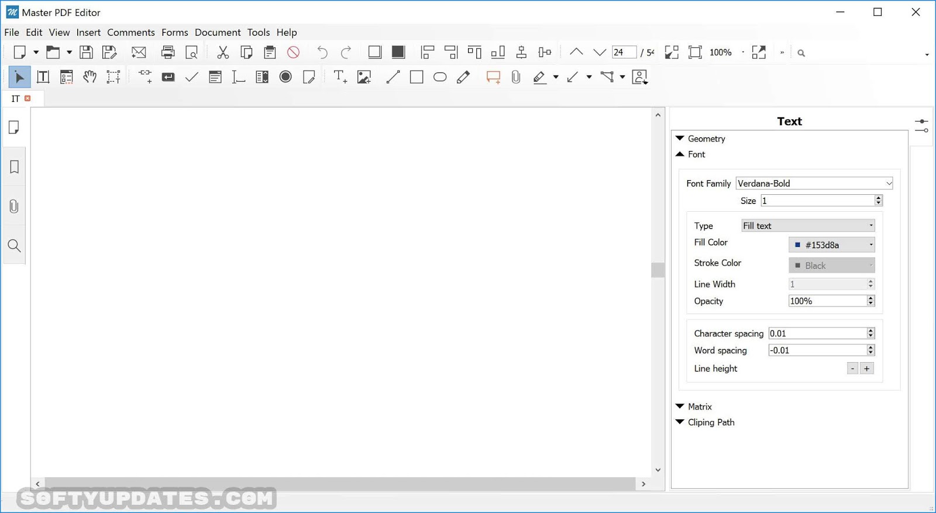Select the Pencil tool
Image resolution: width=936 pixels, height=513 pixels.
(463, 77)
